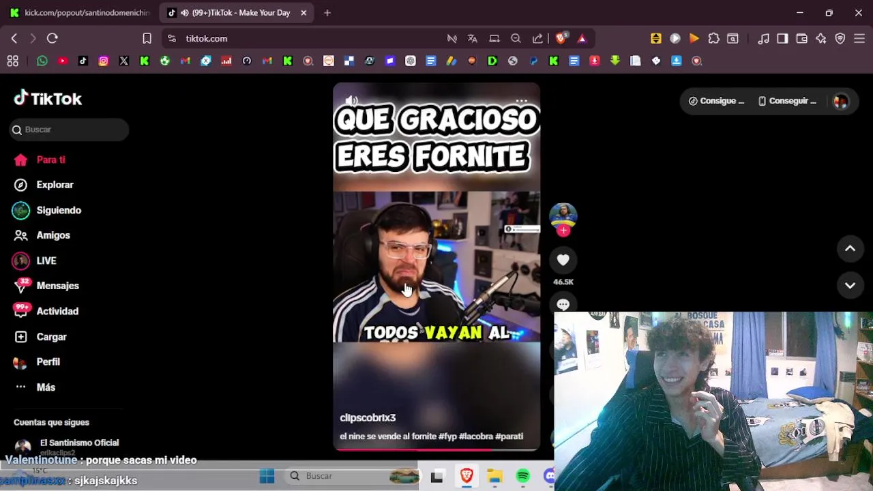This screenshot has width=873, height=491.
Task: Click the video progress bar
Action: [x=436, y=449]
